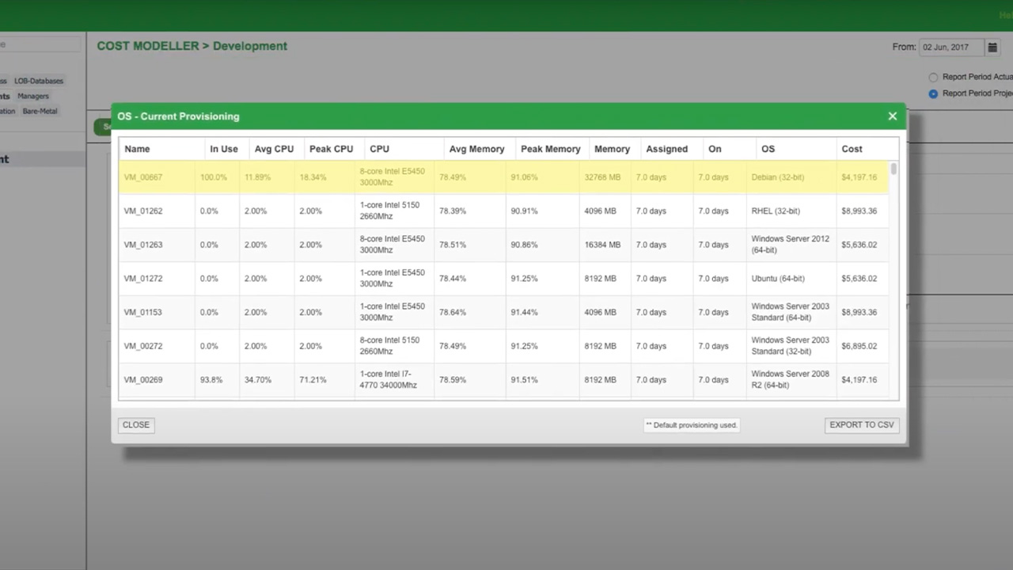Click the scrollbar up arrow in the table
The height and width of the screenshot is (570, 1013).
[x=893, y=168]
